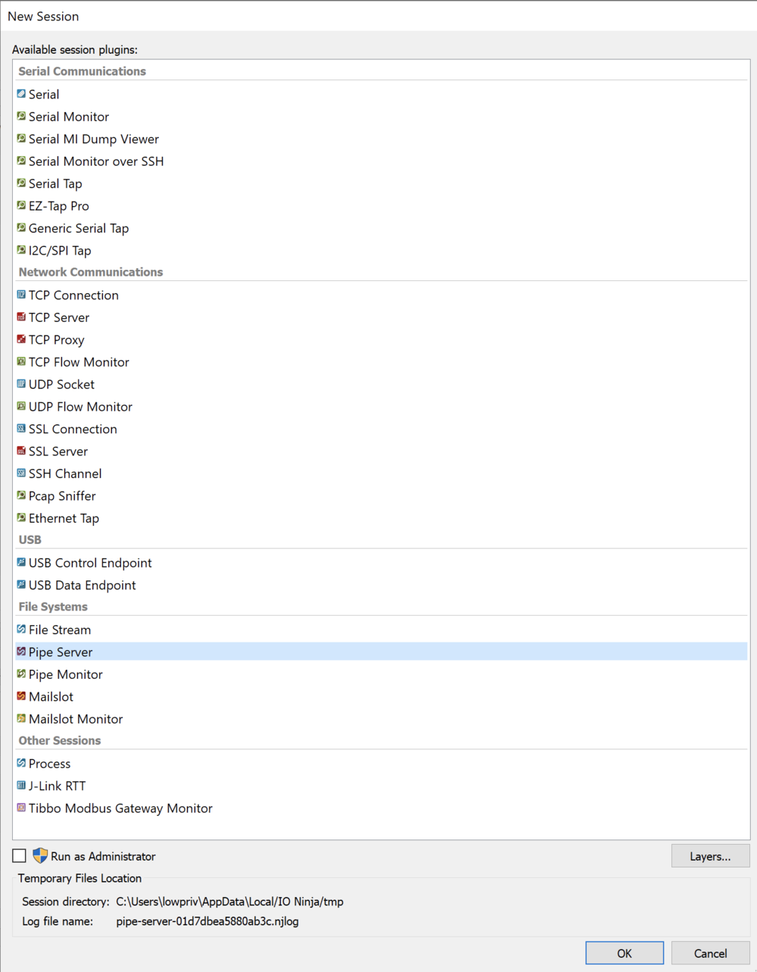Click the USB Data Endpoint icon
Image resolution: width=757 pixels, height=972 pixels.
[x=21, y=585]
